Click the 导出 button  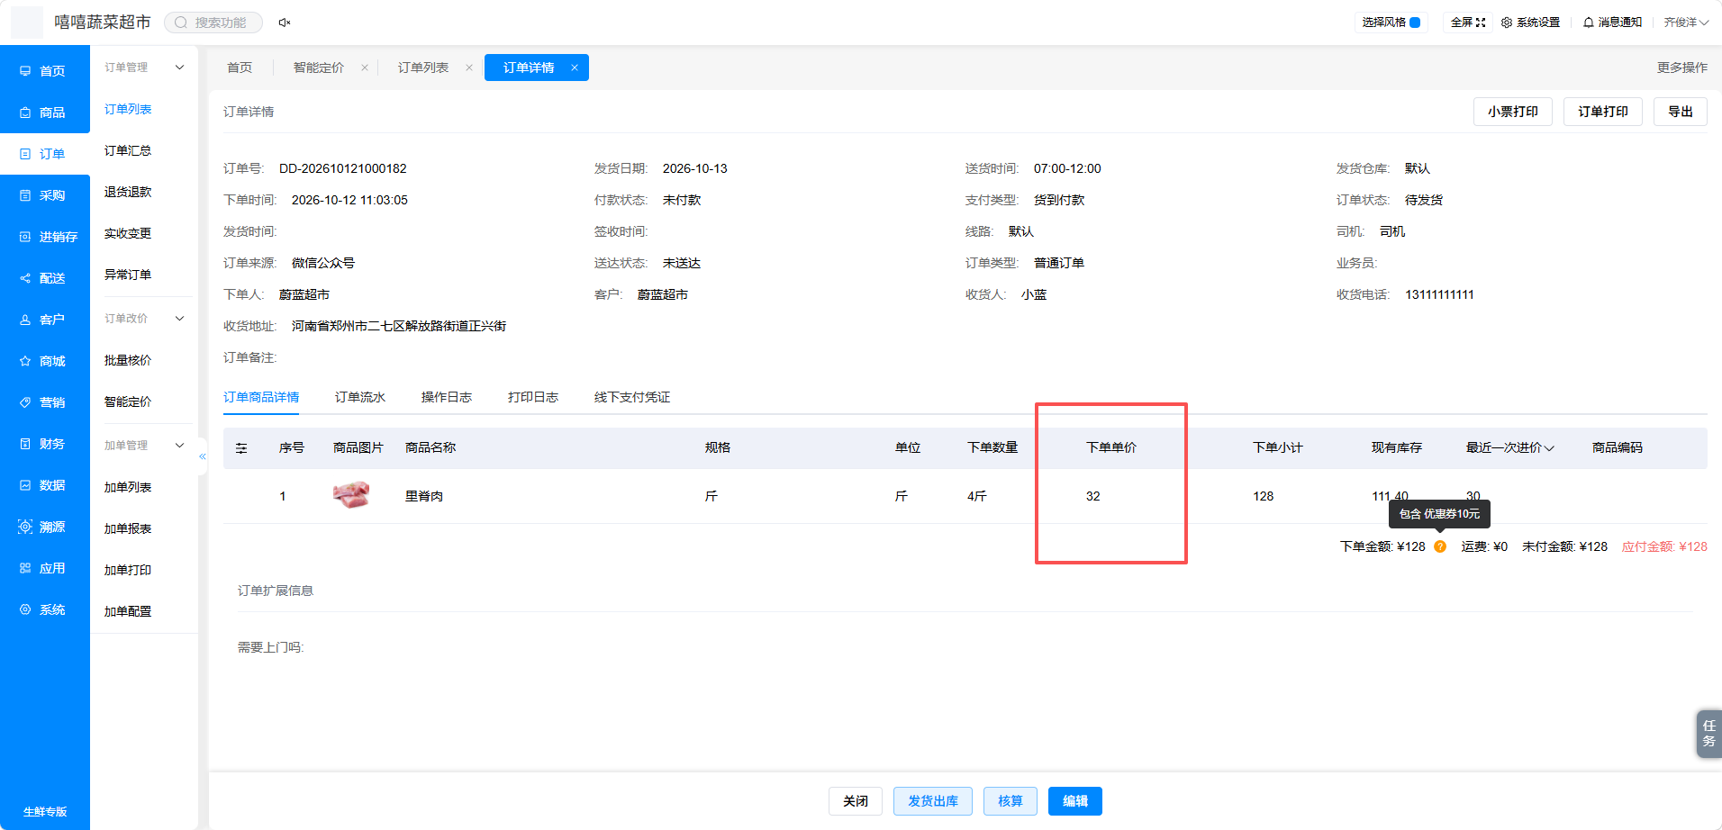tap(1681, 112)
